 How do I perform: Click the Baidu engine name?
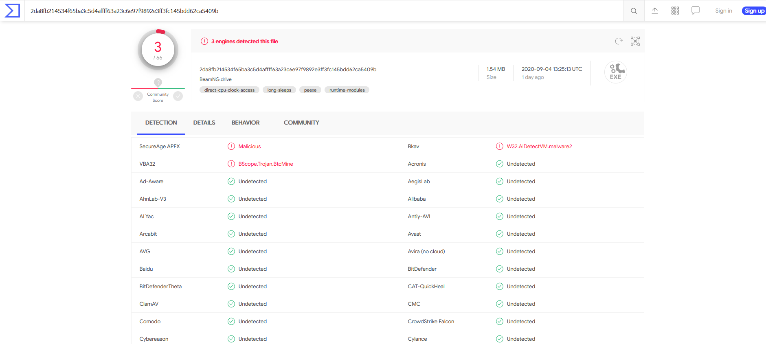[146, 269]
